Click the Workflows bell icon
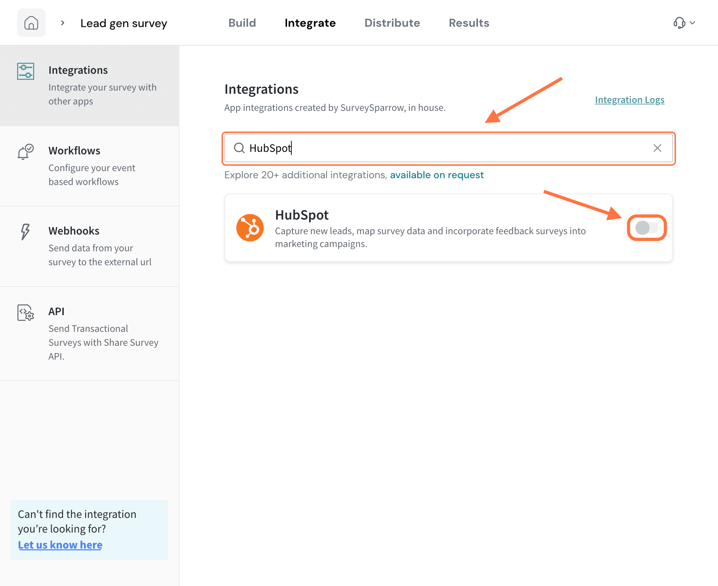The height and width of the screenshot is (586, 718). click(26, 152)
